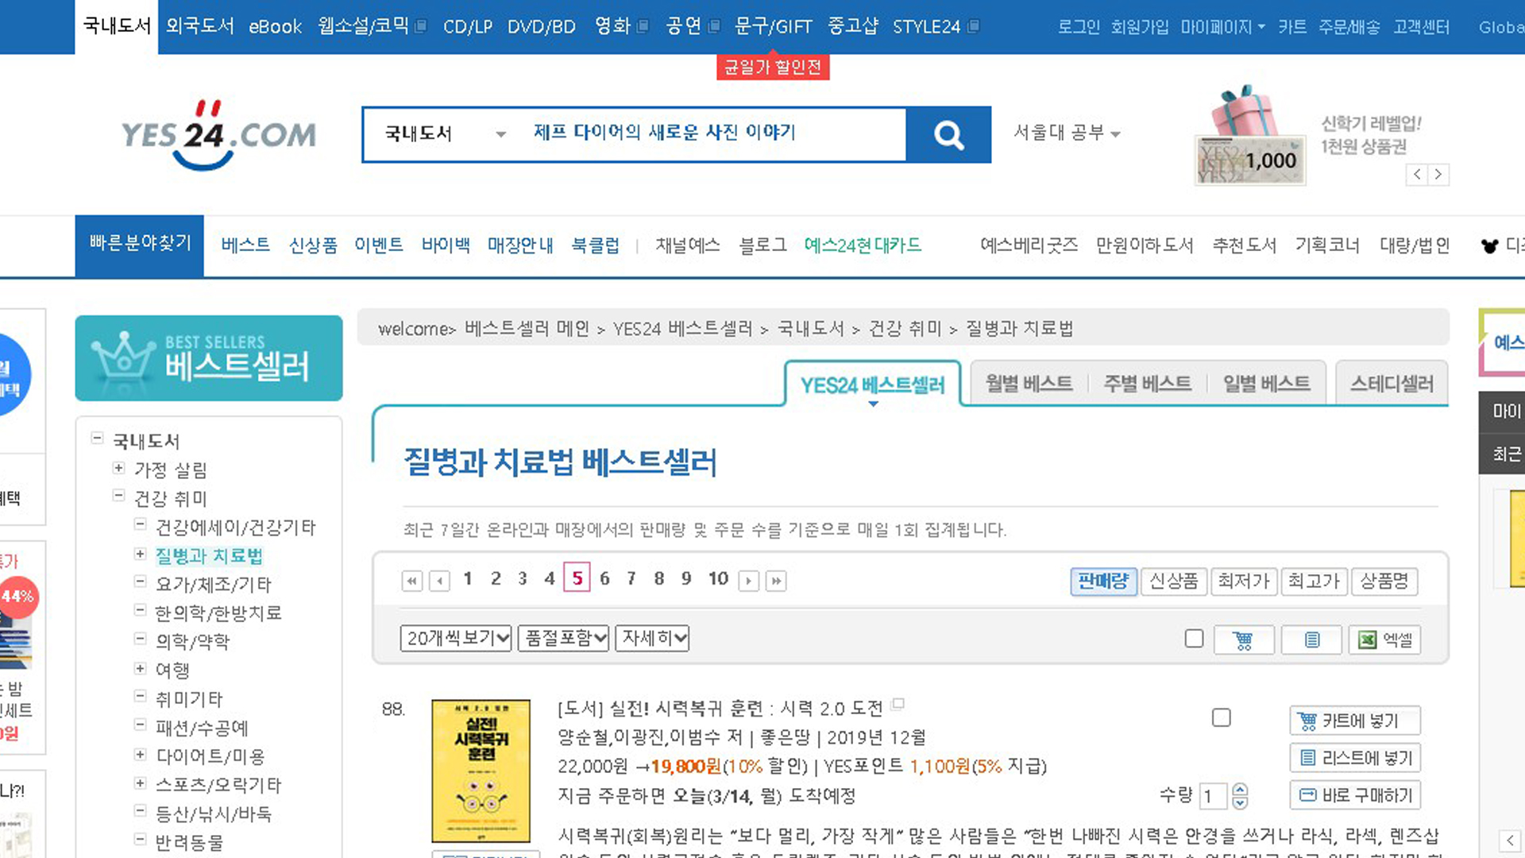Open 자세히 view dropdown
This screenshot has height=858, width=1525.
652,638
